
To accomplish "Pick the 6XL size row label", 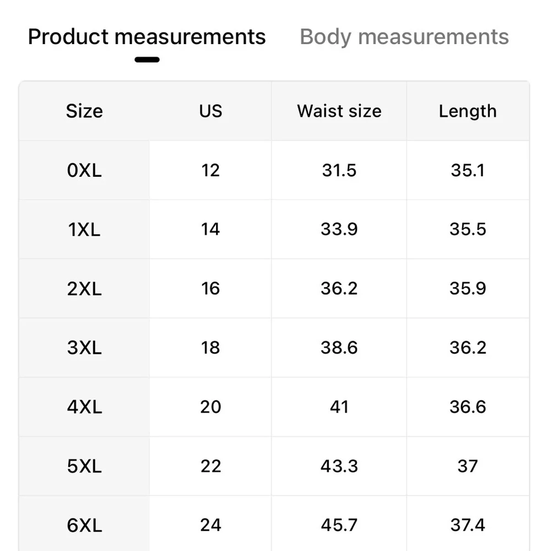I will click(x=84, y=525).
